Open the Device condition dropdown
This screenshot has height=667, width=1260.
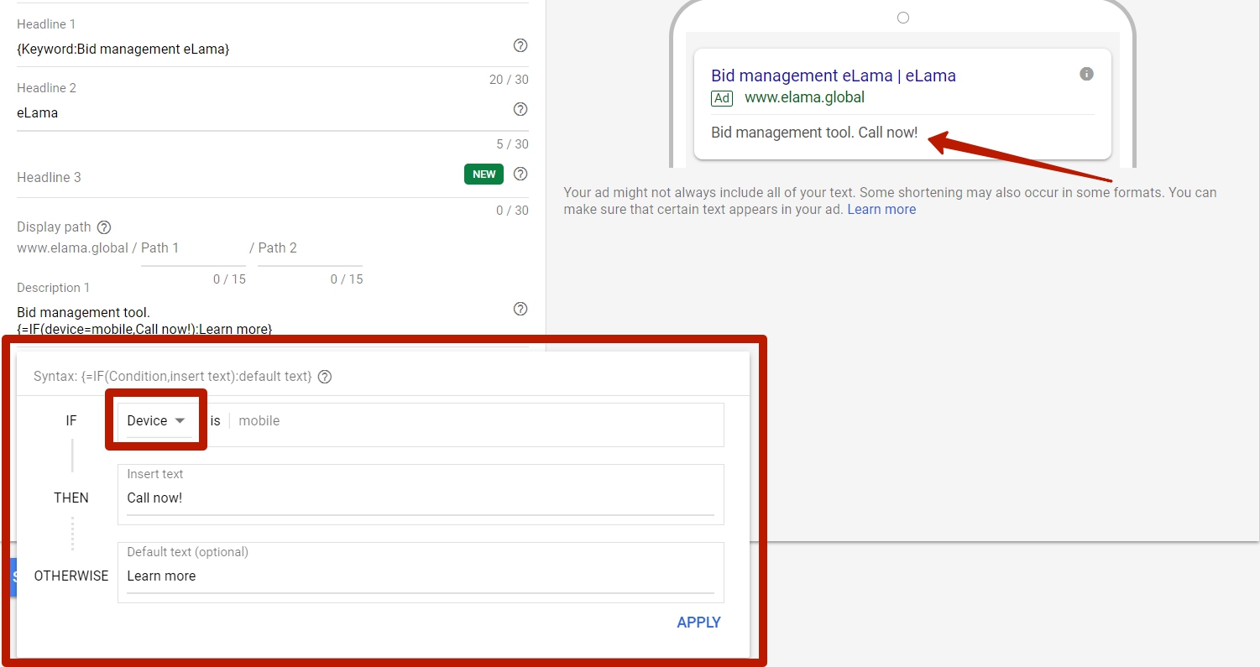156,421
